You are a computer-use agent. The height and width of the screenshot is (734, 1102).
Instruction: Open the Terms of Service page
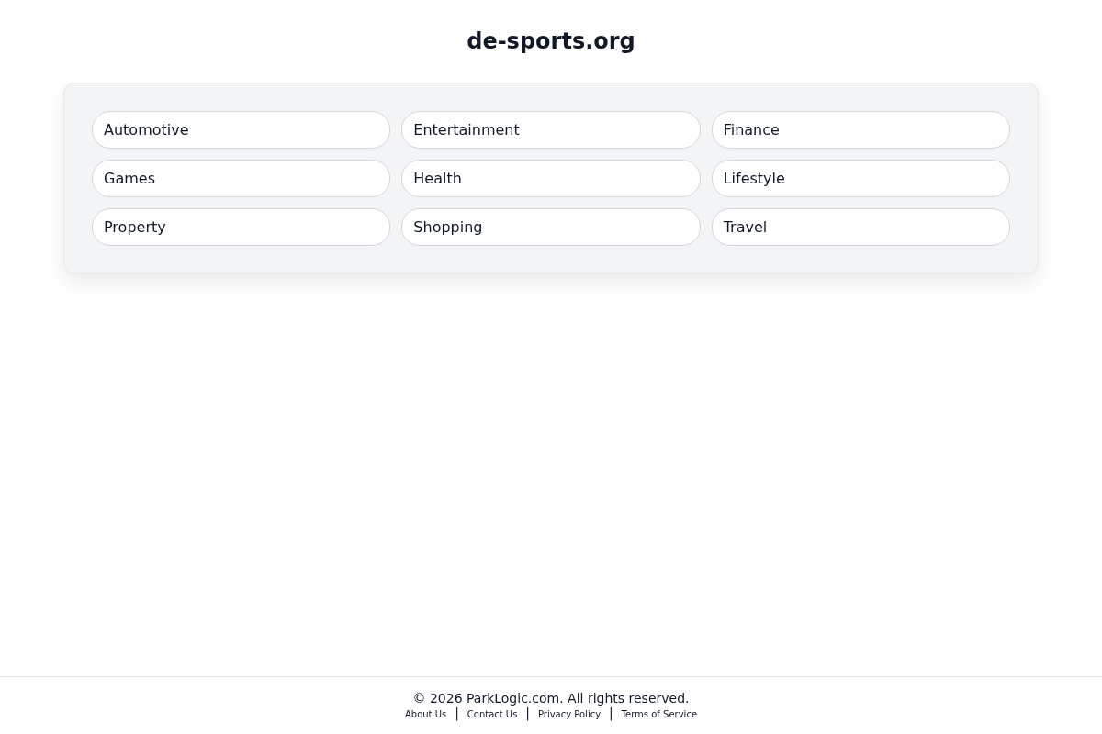tap(658, 714)
